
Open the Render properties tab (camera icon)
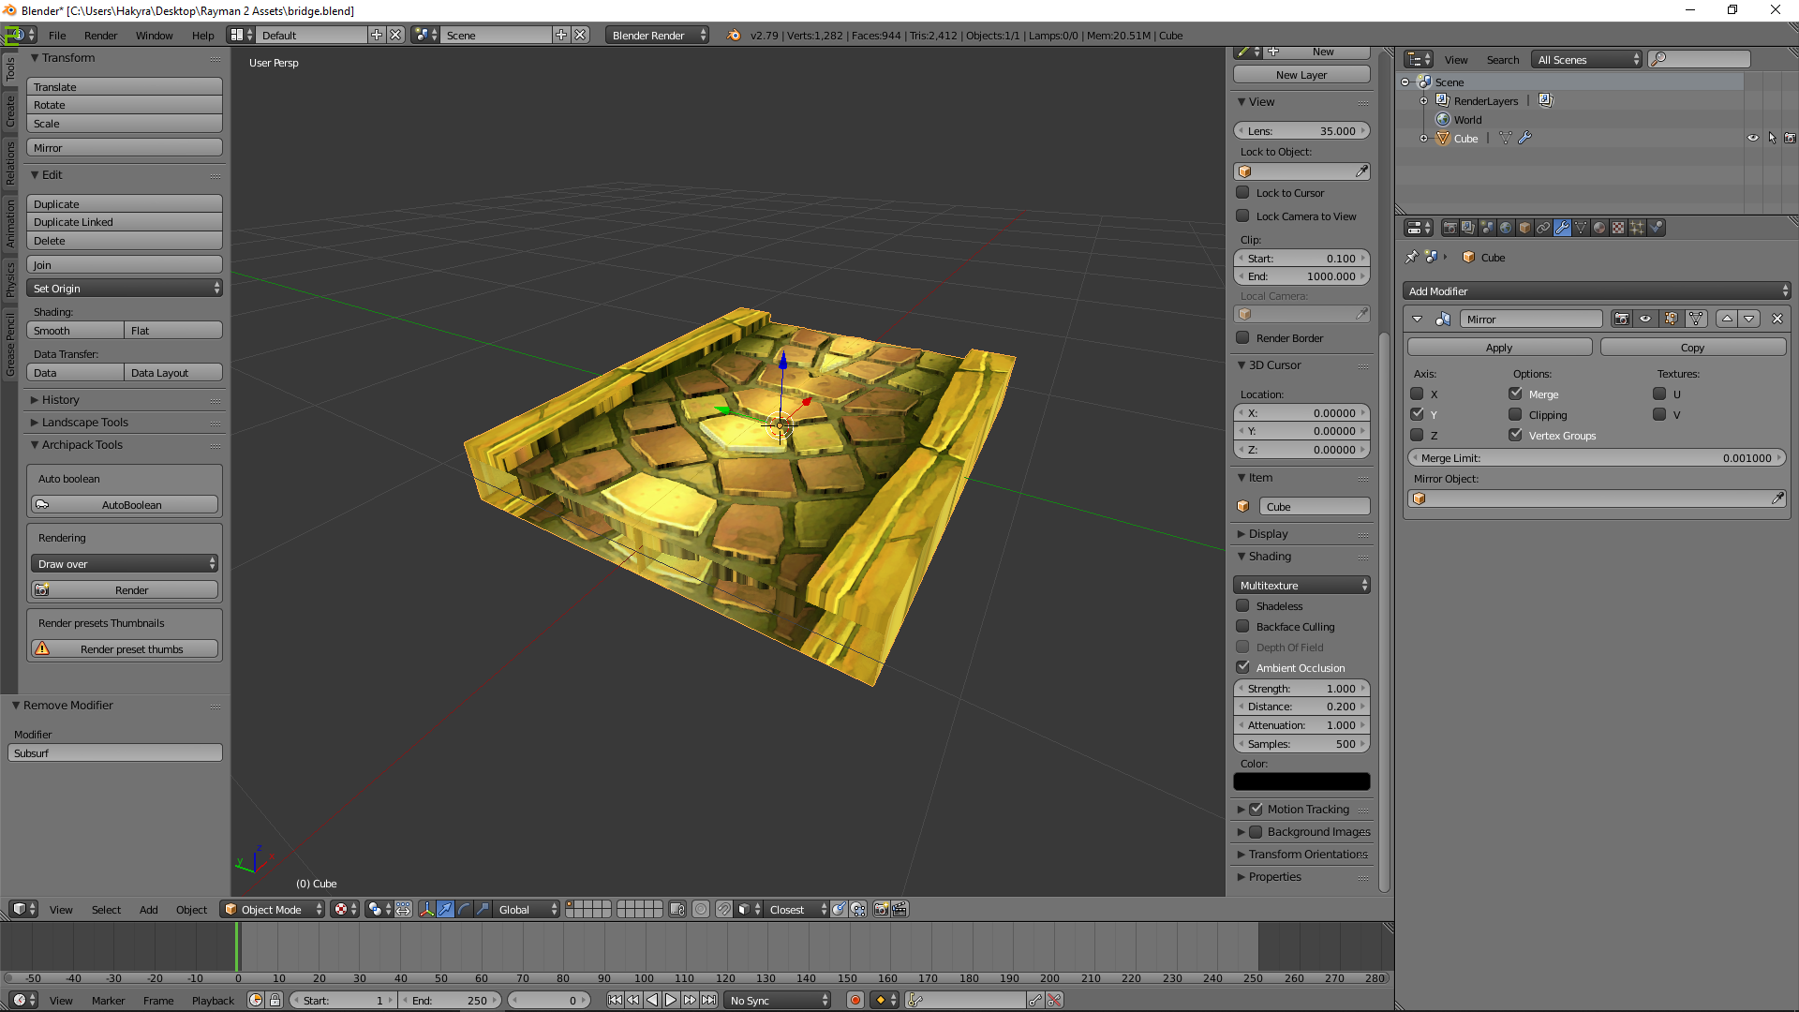pyautogui.click(x=1450, y=228)
